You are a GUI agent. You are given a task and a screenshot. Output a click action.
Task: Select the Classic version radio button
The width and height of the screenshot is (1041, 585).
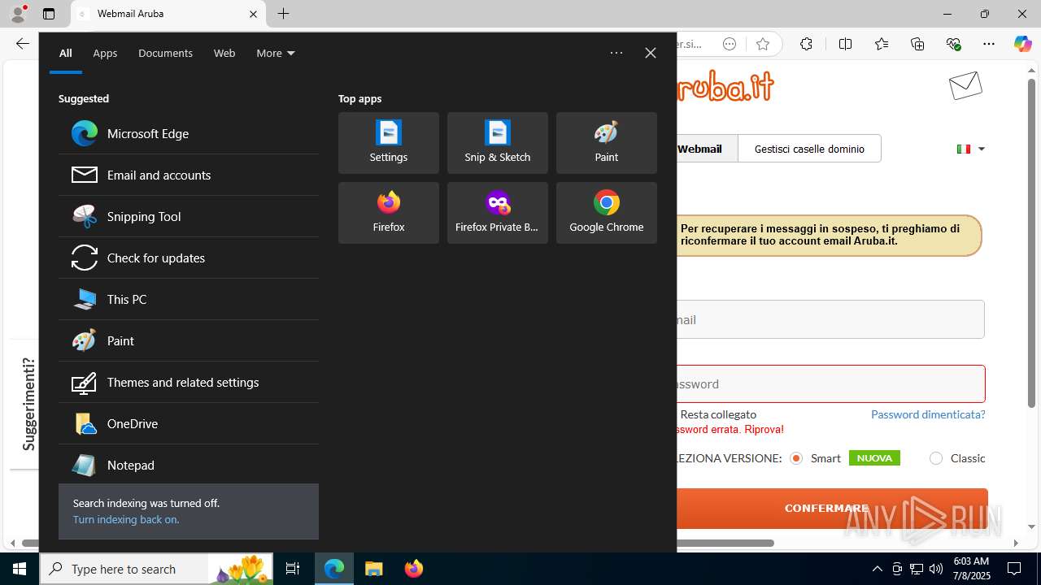(936, 458)
